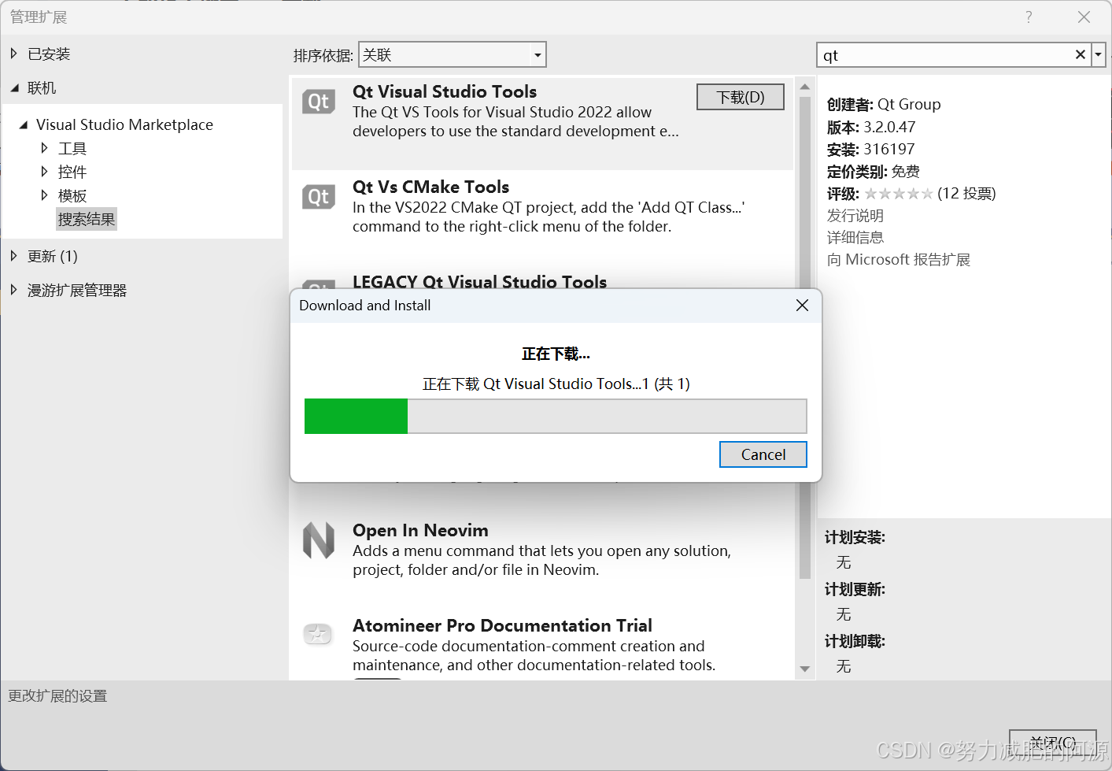Viewport: 1112px width, 771px height.
Task: Expand the 已安装 category
Action: tap(13, 54)
